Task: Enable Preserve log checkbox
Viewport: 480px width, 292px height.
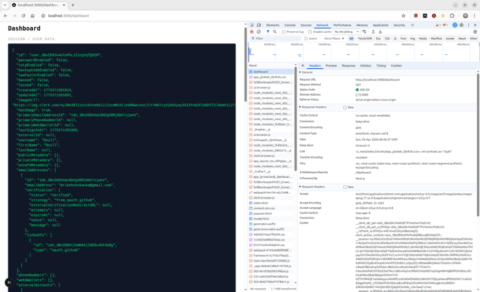Action: (284, 32)
